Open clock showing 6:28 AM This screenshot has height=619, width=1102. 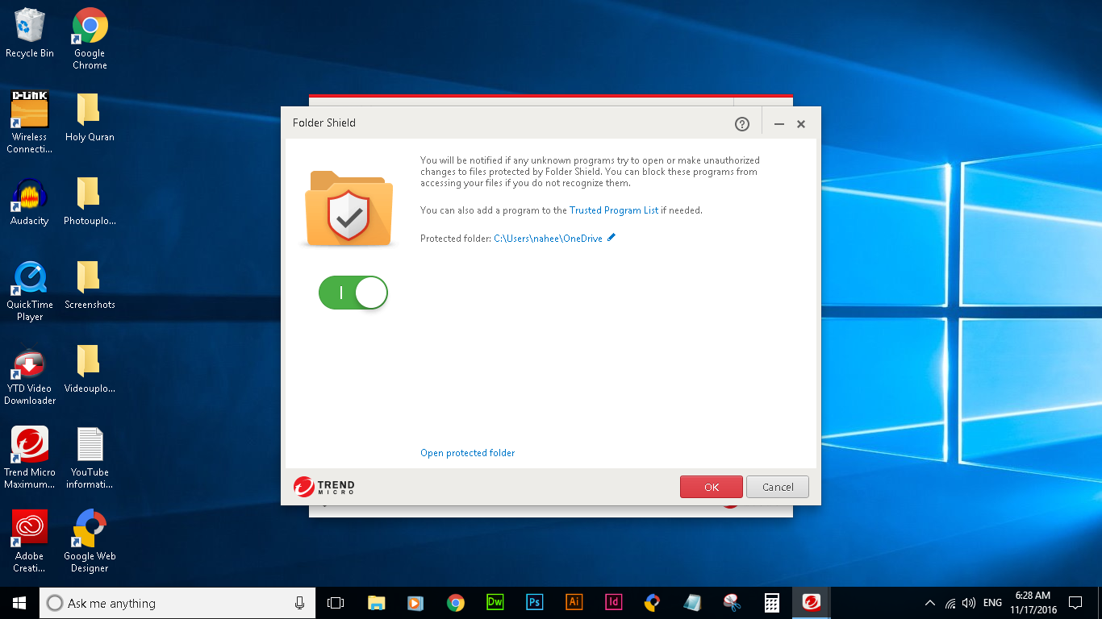[1033, 603]
